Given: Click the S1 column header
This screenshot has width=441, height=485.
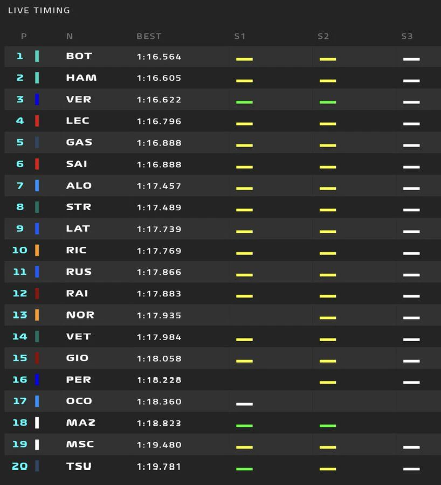Looking at the screenshot, I should point(240,36).
